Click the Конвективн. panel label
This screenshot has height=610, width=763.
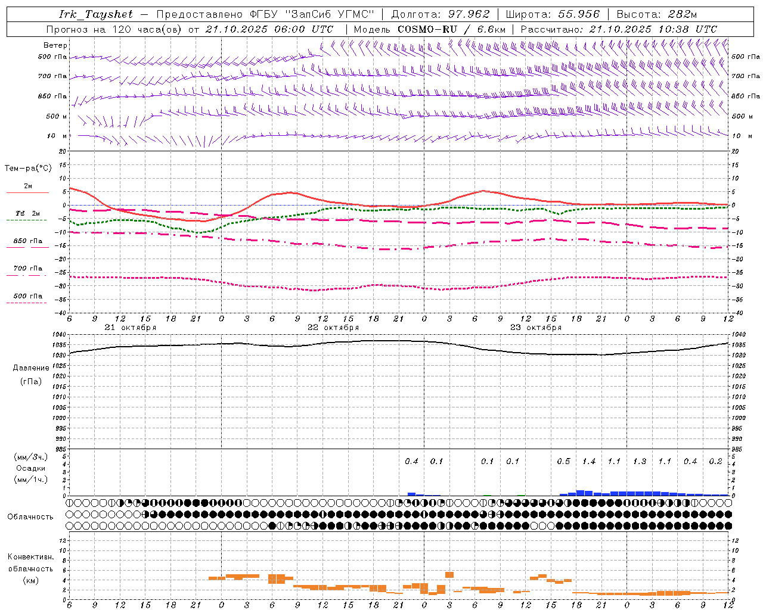click(30, 557)
